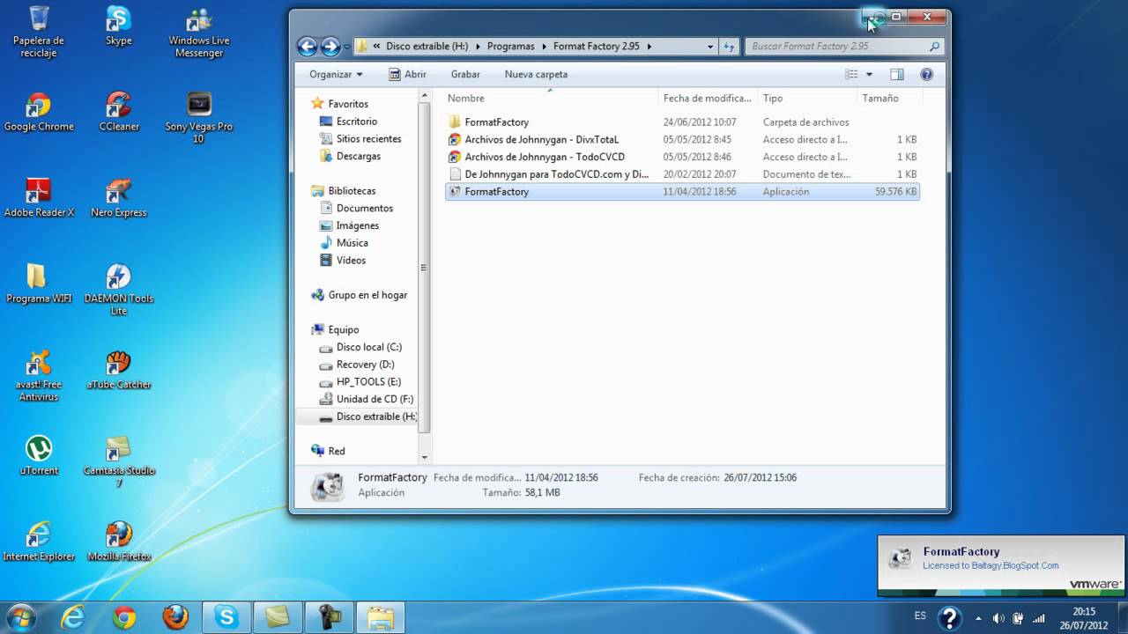Launch CCleaner desktop shortcut
1128x634 pixels.
click(118, 112)
